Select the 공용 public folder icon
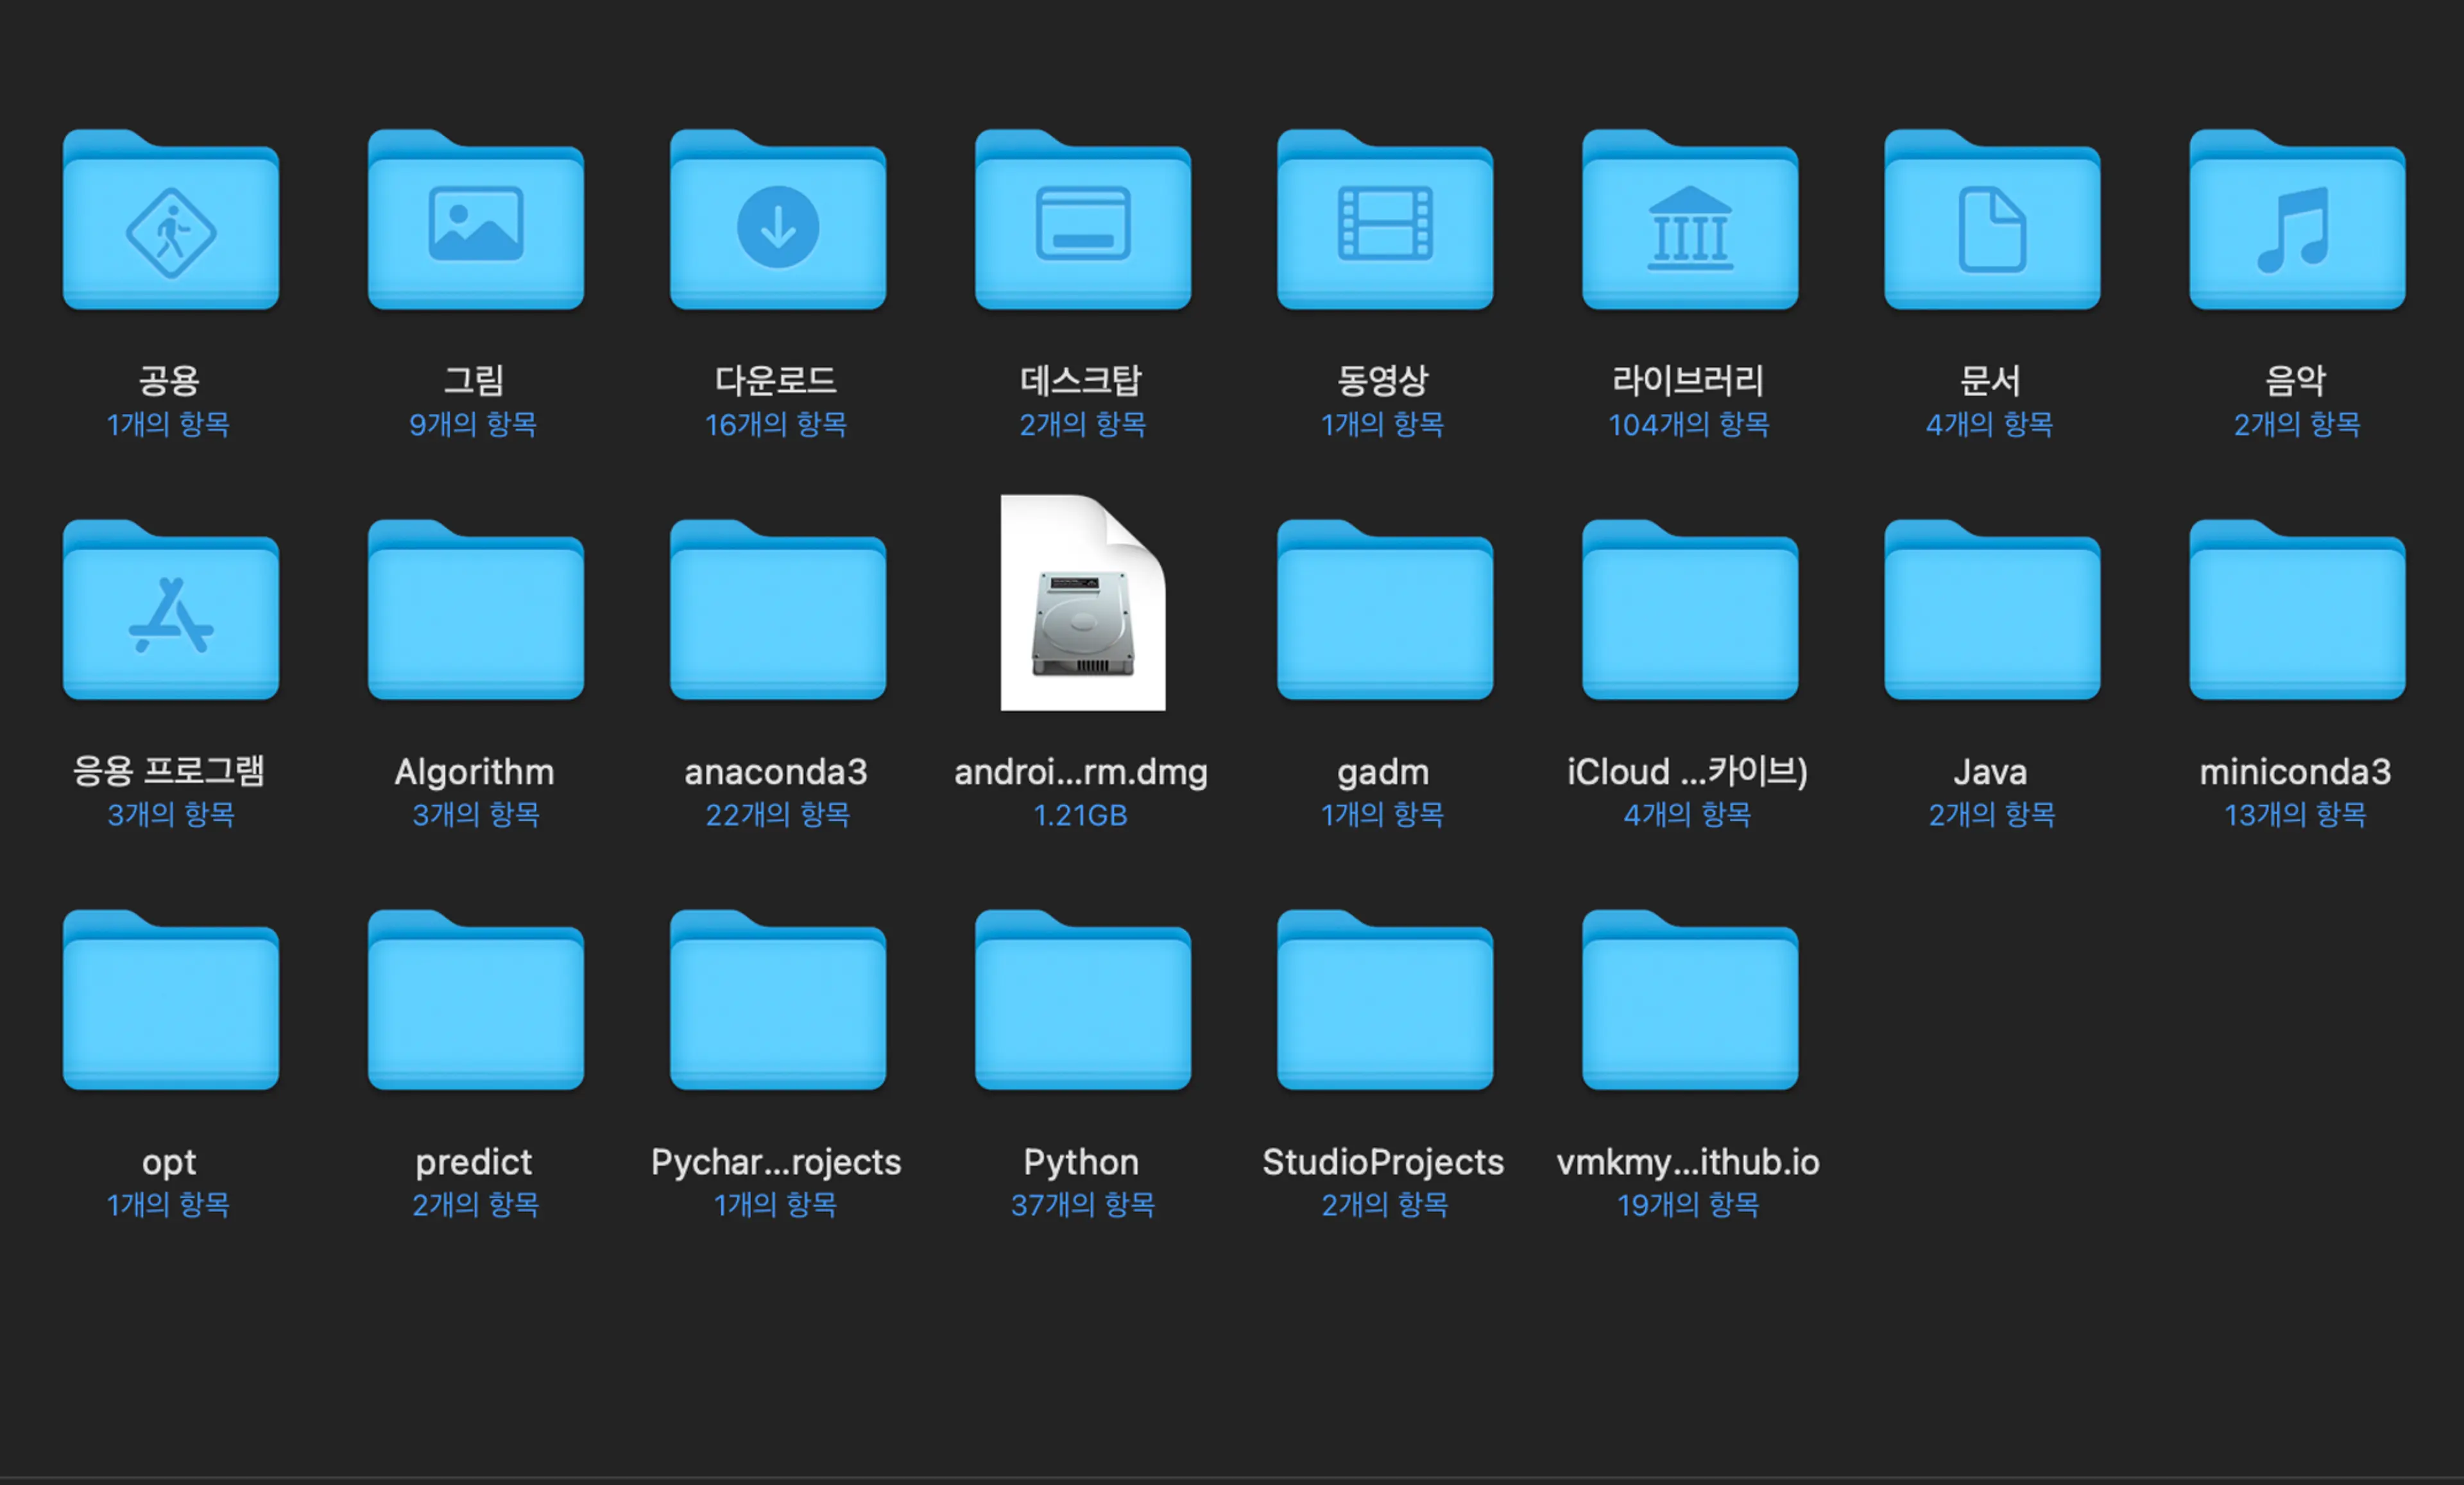Viewport: 2464px width, 1485px height. coord(171,220)
